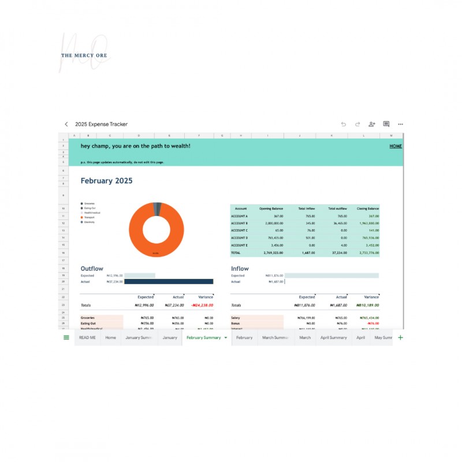Viewport: 462px width, 462px height.
Task: Click the Eating Out legend entry
Action: [x=88, y=208]
